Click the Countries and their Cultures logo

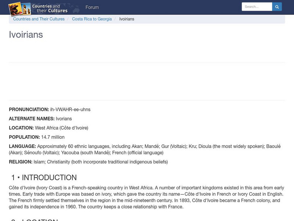pyautogui.click(x=38, y=8)
